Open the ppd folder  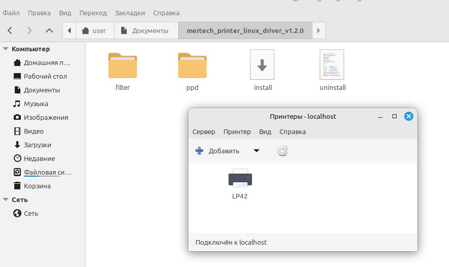192,66
